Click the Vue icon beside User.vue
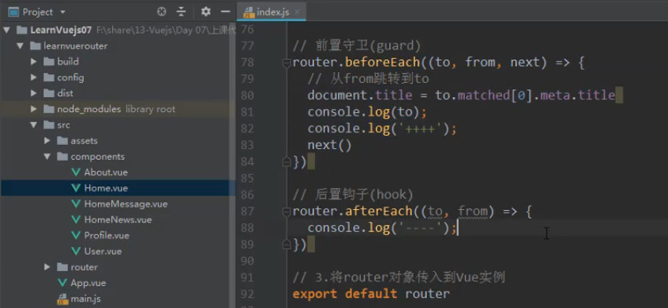The width and height of the screenshot is (668, 308). 76,252
